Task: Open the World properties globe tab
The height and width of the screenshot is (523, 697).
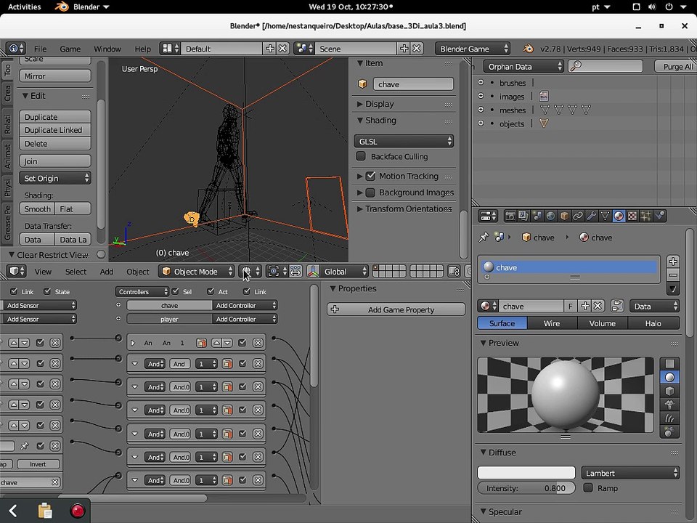Action: point(551,216)
